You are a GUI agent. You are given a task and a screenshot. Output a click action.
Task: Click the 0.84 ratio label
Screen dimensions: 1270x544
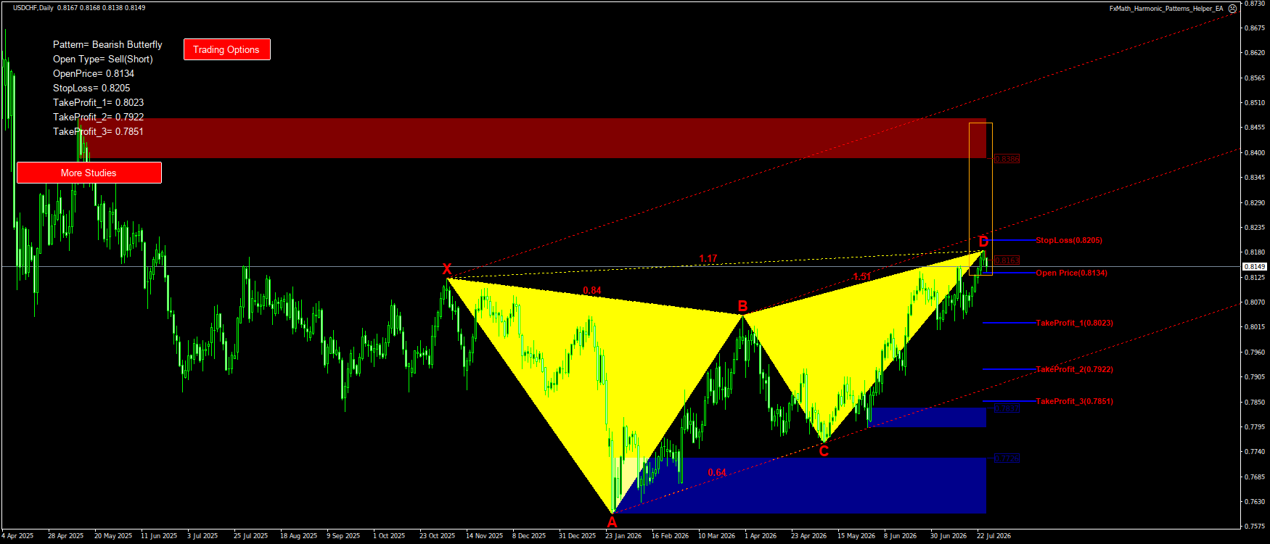click(x=592, y=291)
